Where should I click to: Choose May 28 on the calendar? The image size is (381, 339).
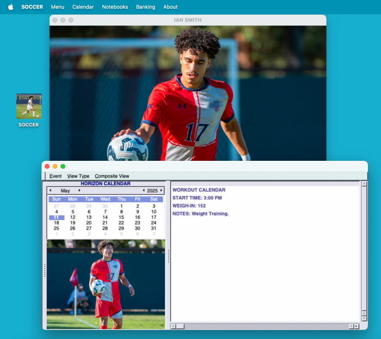click(x=105, y=228)
